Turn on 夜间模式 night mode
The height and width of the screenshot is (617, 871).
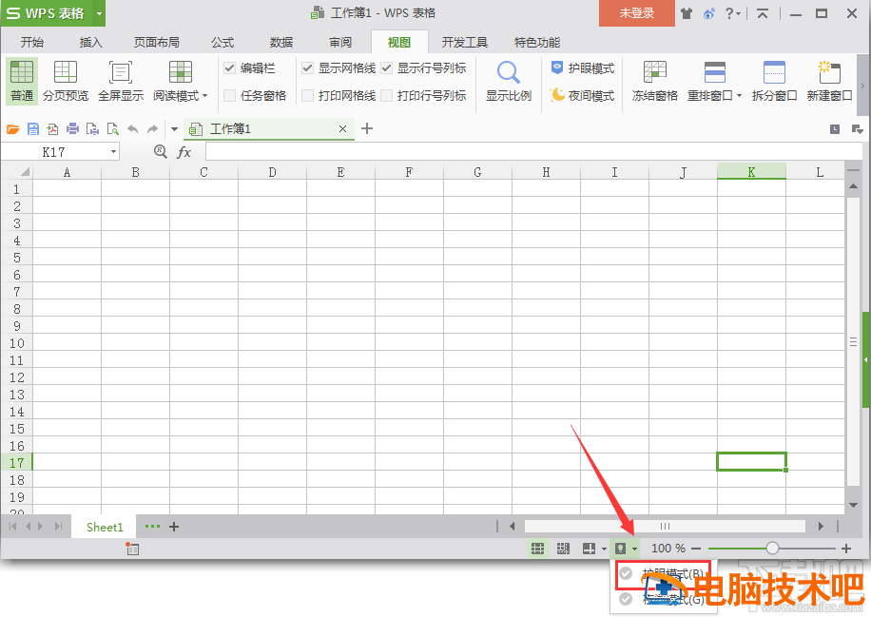pos(583,95)
